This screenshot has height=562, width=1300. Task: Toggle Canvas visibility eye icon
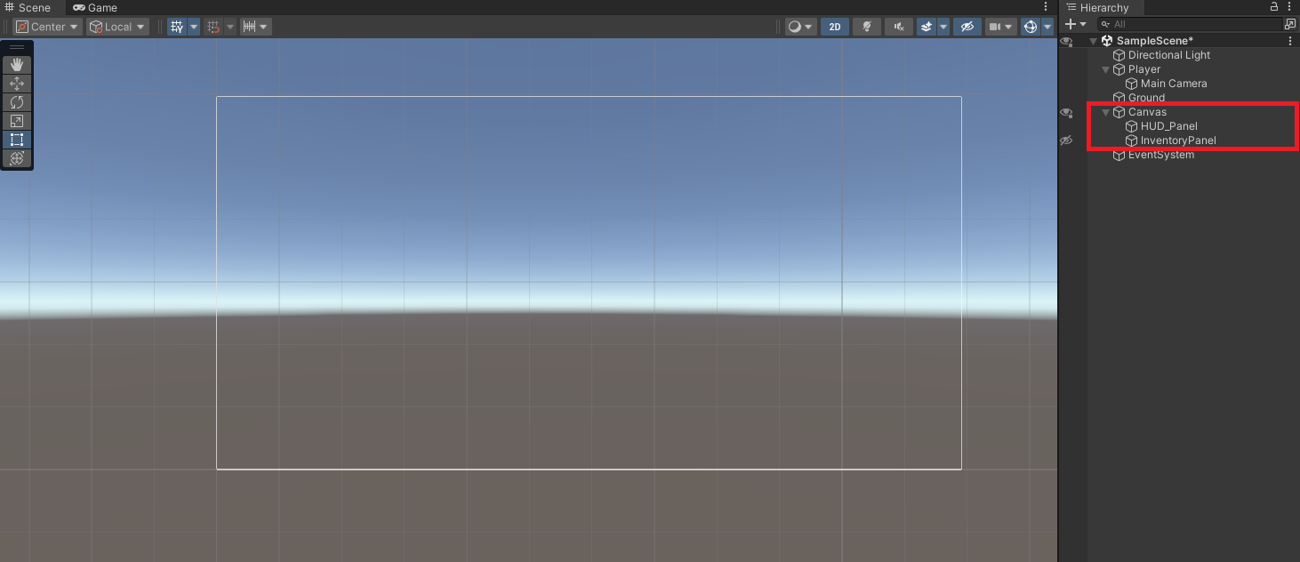pyautogui.click(x=1066, y=112)
